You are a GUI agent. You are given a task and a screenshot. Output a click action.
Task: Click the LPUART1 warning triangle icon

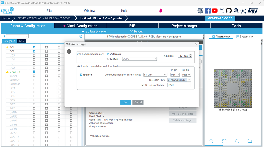click(x=7, y=72)
